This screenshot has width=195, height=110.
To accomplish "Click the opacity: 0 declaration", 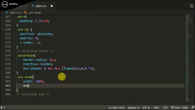I will click(29, 38).
